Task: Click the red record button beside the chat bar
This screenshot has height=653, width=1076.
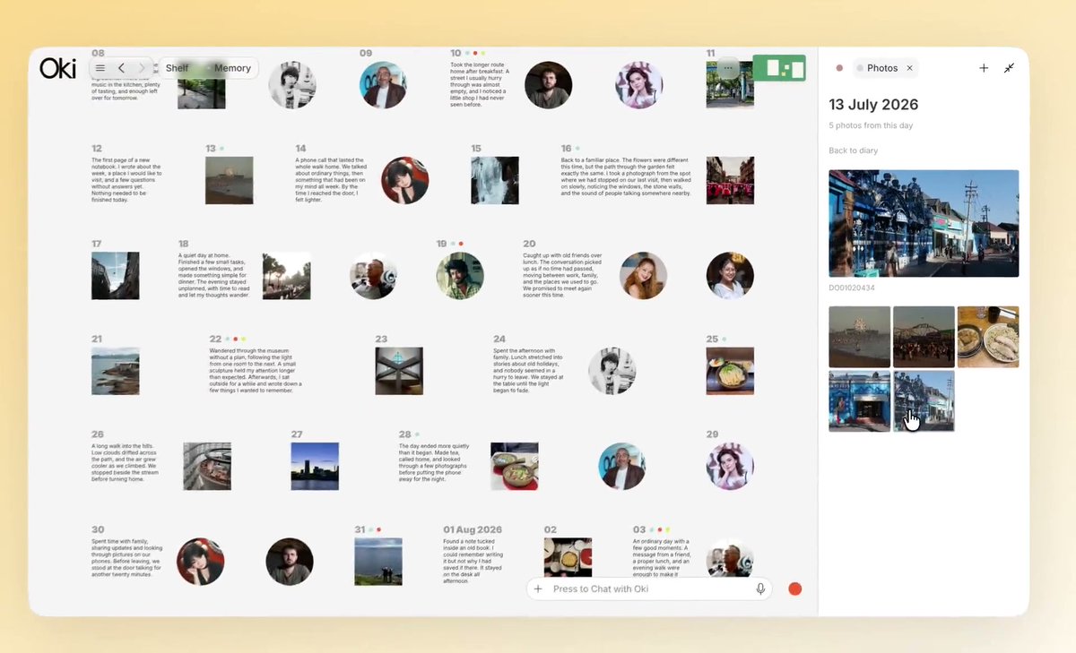Action: tap(794, 589)
